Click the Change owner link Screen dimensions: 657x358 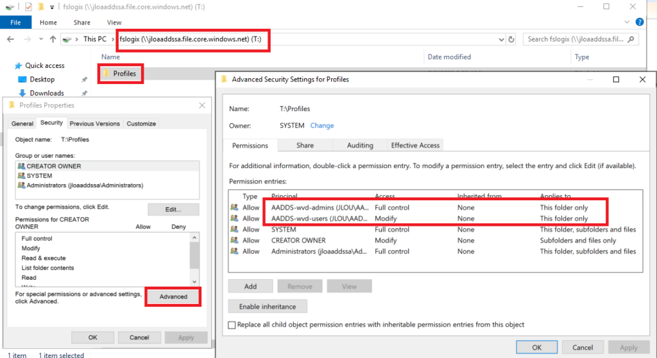point(322,125)
